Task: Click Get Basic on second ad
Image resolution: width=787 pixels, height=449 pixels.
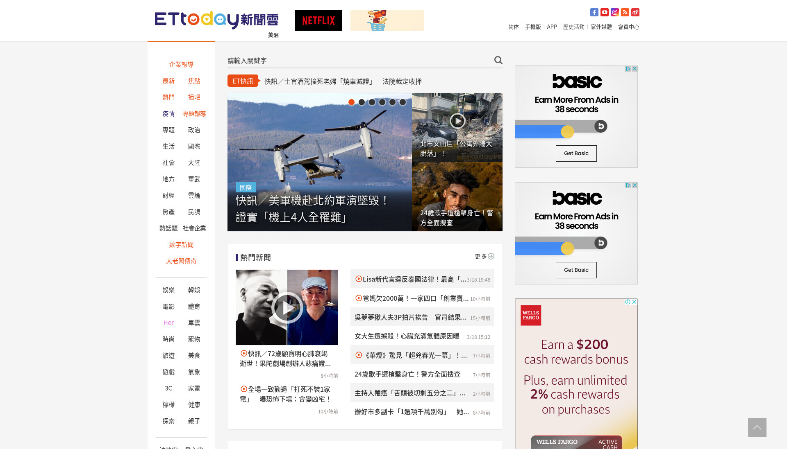Action: [x=576, y=270]
